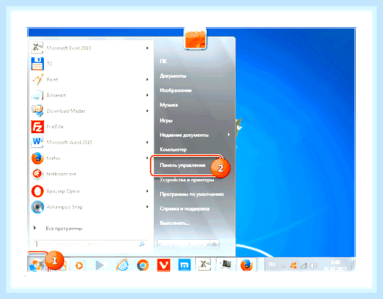Click the Windows Start orb
The width and height of the screenshot is (383, 299).
[37, 264]
